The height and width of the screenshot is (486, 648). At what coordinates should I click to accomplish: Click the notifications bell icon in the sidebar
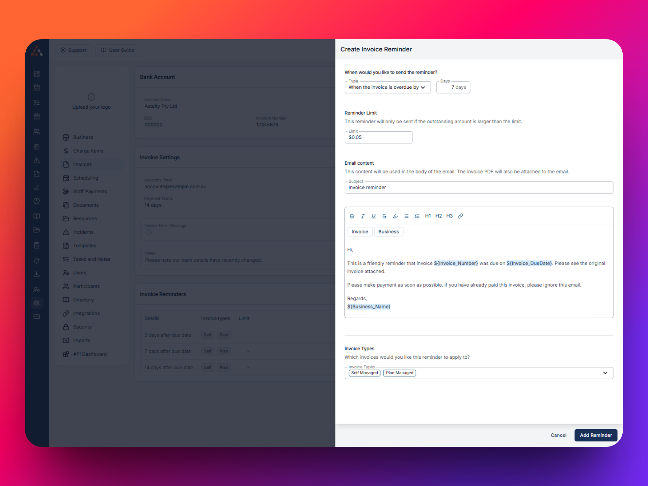pos(37,260)
